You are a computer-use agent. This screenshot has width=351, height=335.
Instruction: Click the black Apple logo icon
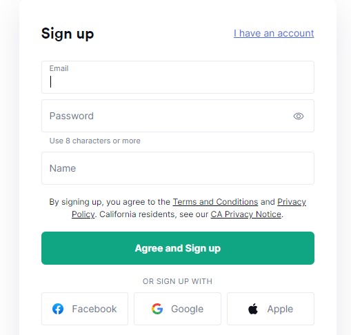click(253, 308)
